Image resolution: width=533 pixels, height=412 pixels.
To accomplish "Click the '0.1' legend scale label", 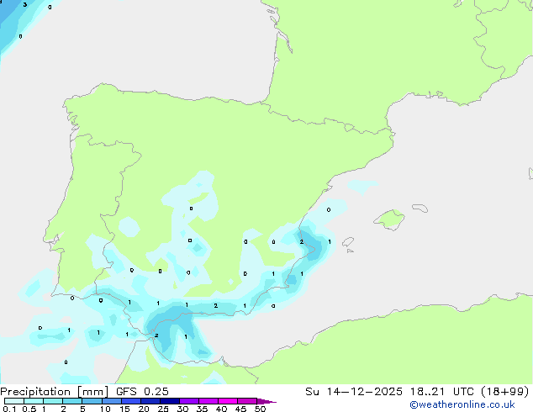I will (x=9, y=409).
